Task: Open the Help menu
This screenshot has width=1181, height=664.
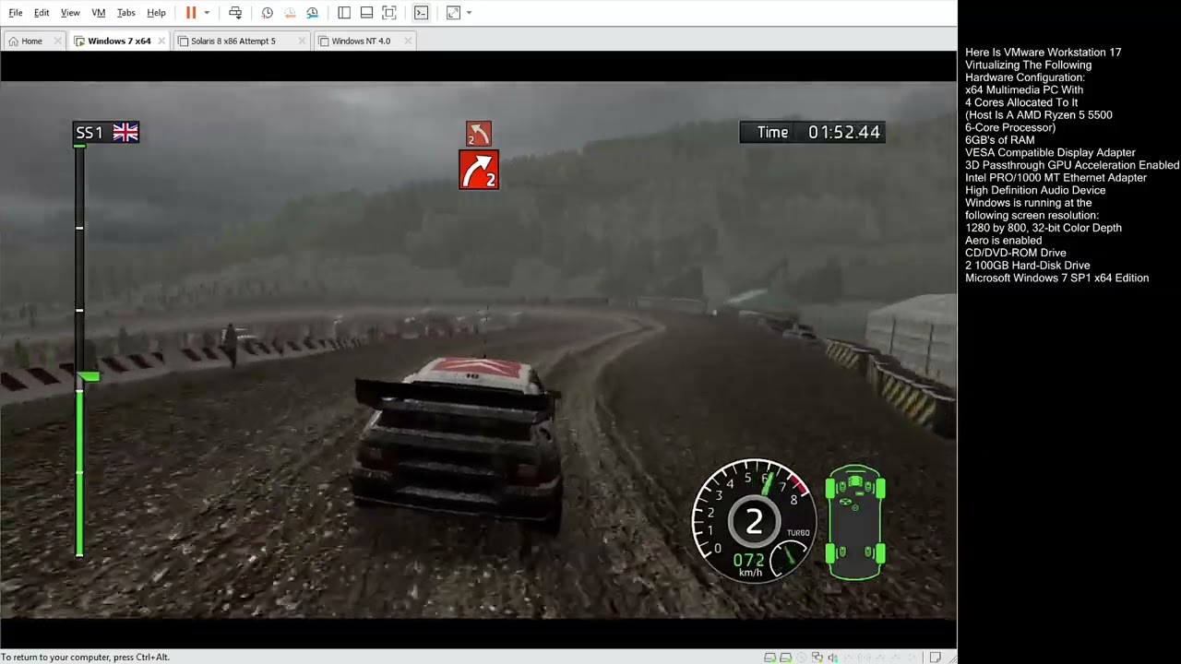Action: point(156,13)
